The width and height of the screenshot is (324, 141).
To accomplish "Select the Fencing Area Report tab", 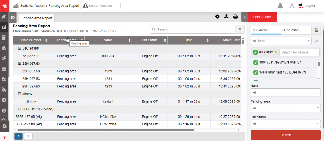I will tap(37, 18).
